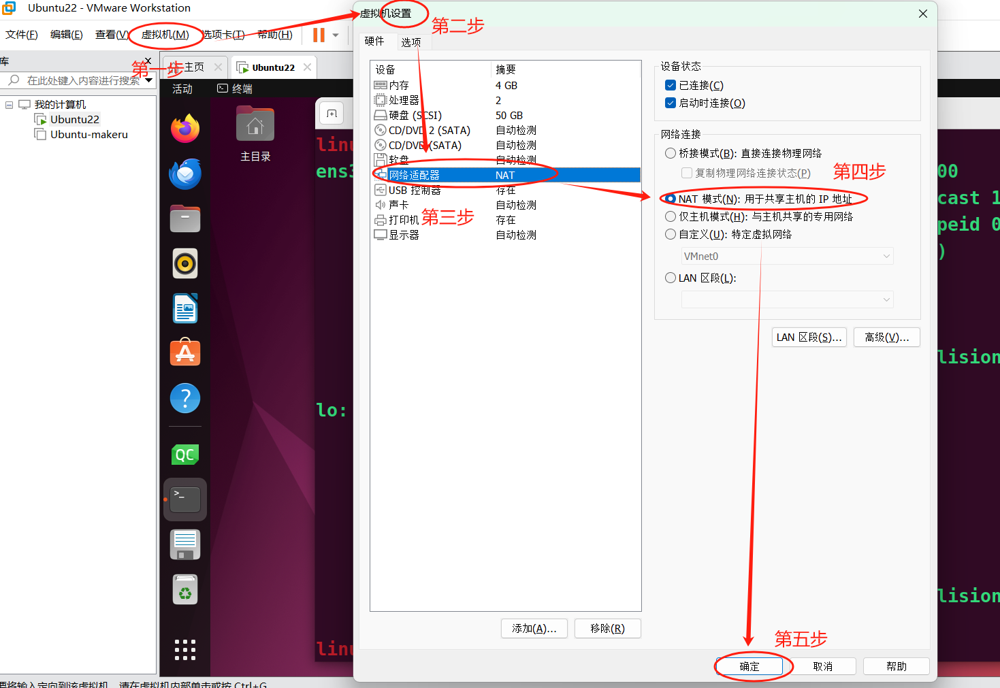Screen dimensions: 1000x688
Task: Open the VMnet0 dropdown
Action: 787,256
